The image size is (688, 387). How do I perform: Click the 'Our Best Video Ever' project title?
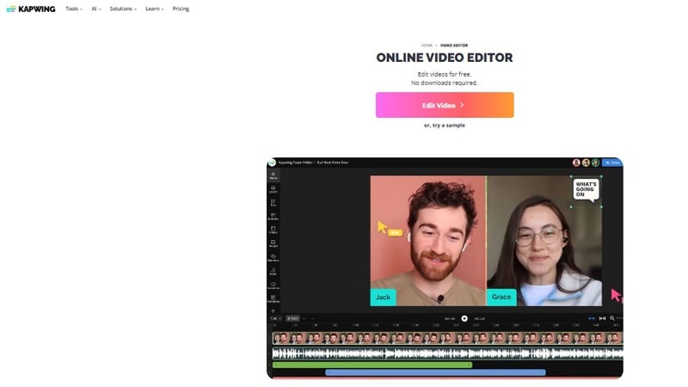click(333, 163)
